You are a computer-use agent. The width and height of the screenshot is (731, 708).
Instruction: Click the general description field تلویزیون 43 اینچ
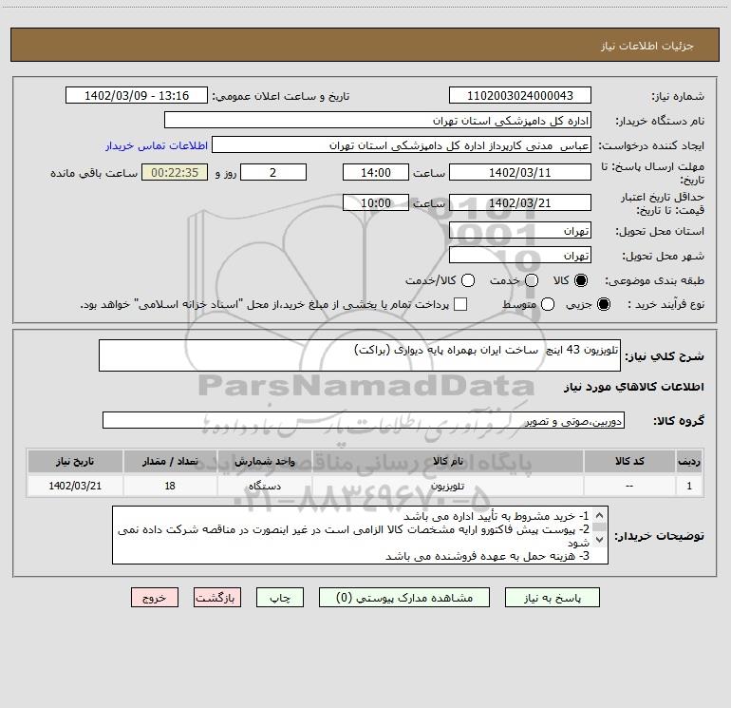tap(360, 355)
